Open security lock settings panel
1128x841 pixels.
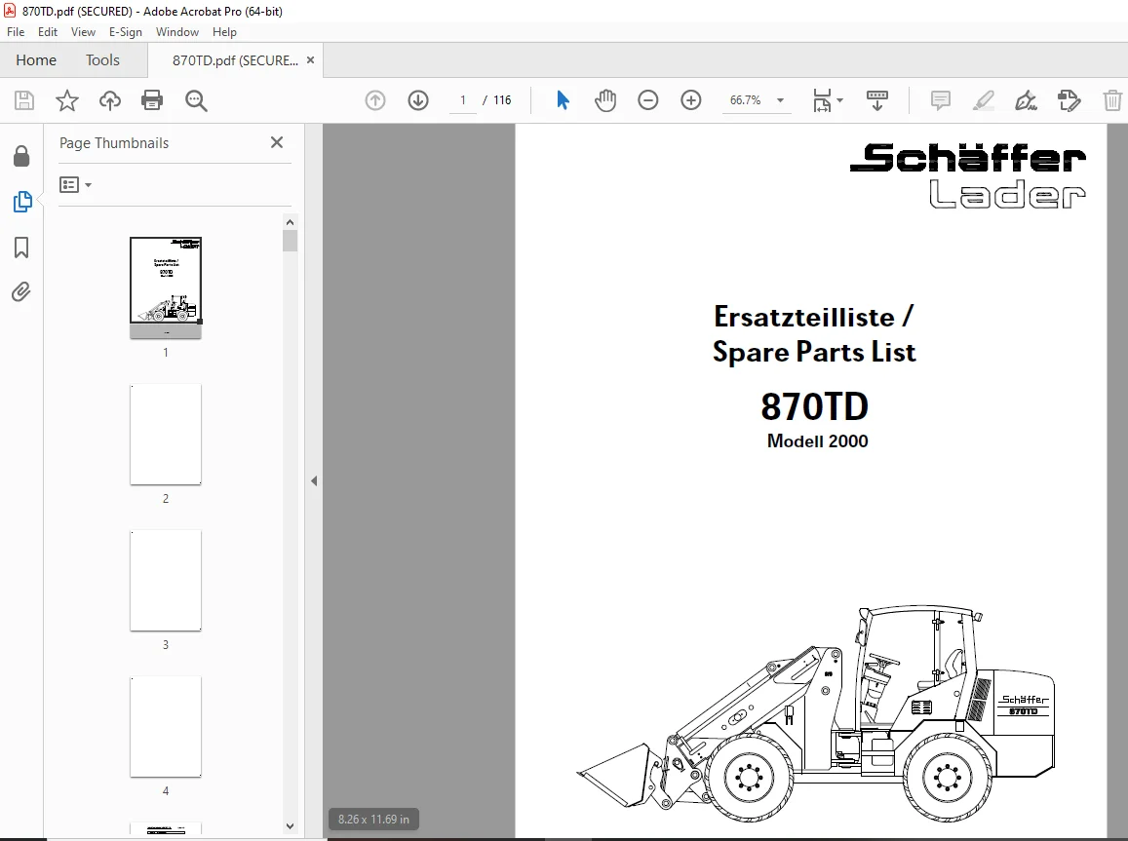21,156
